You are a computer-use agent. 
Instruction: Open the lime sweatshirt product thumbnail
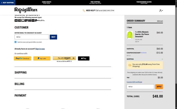coord(130,35)
